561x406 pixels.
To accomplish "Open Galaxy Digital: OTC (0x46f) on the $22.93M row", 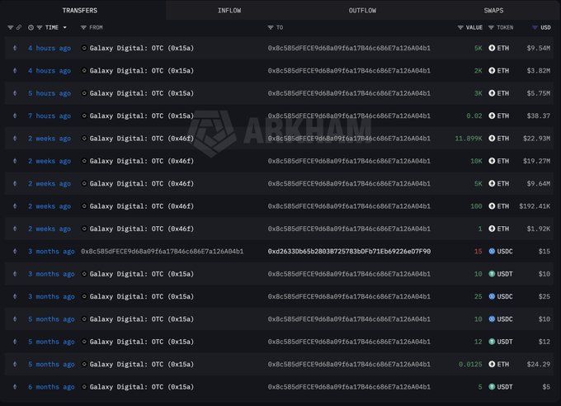I will (x=142, y=138).
